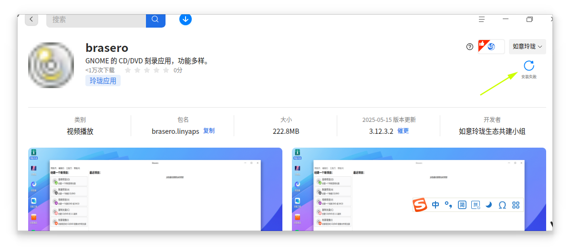Screen dimensions: 570x251
Task: Click 复制 to copy package name
Action: click(208, 131)
